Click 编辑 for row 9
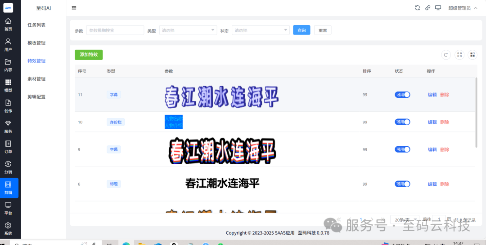Screen dimensions: 486x245 (x=432, y=149)
